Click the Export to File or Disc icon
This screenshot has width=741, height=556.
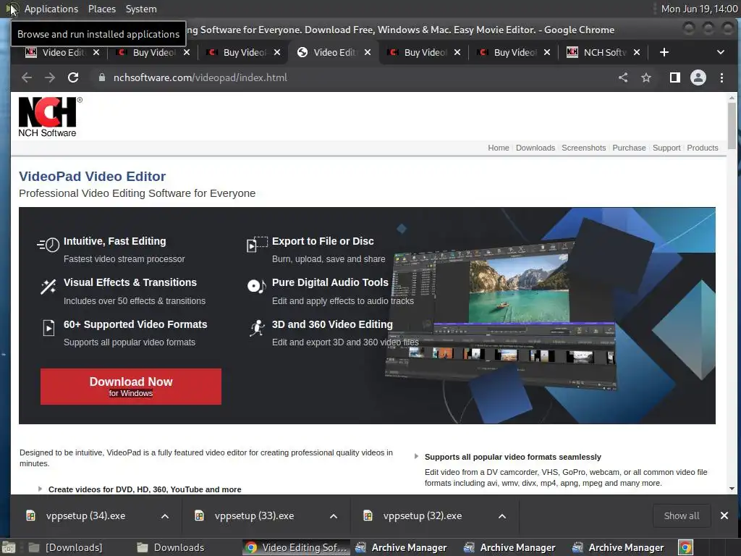(257, 245)
